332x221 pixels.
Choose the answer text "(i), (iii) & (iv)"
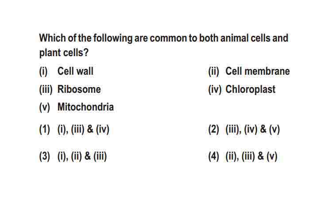point(83,129)
